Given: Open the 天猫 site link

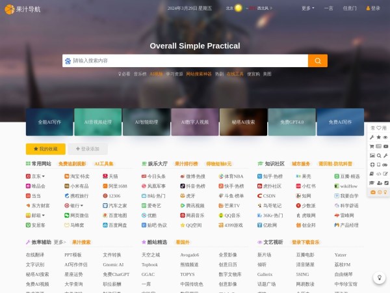Looking at the screenshot, I should click(x=110, y=176).
